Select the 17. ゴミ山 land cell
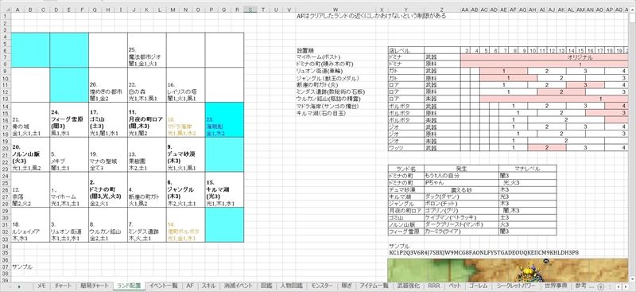Viewport: 636px width, 292px height. (x=107, y=120)
